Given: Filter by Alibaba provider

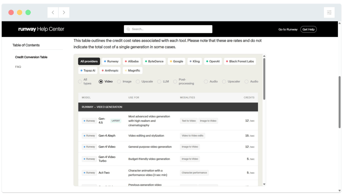Looking at the screenshot, I should (132, 61).
